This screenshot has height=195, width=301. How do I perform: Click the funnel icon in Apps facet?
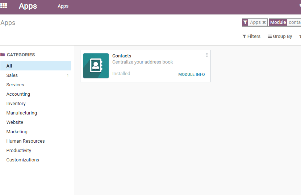coord(245,22)
